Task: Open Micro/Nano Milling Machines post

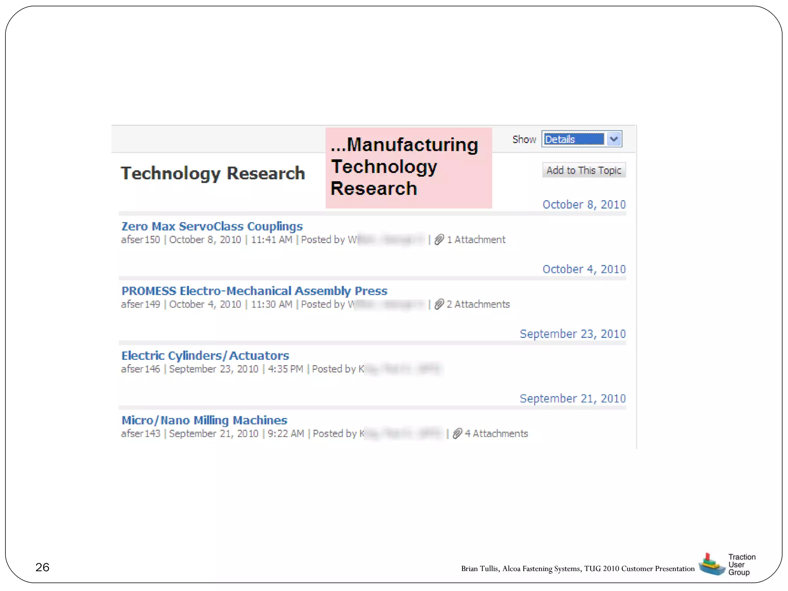Action: tap(204, 420)
